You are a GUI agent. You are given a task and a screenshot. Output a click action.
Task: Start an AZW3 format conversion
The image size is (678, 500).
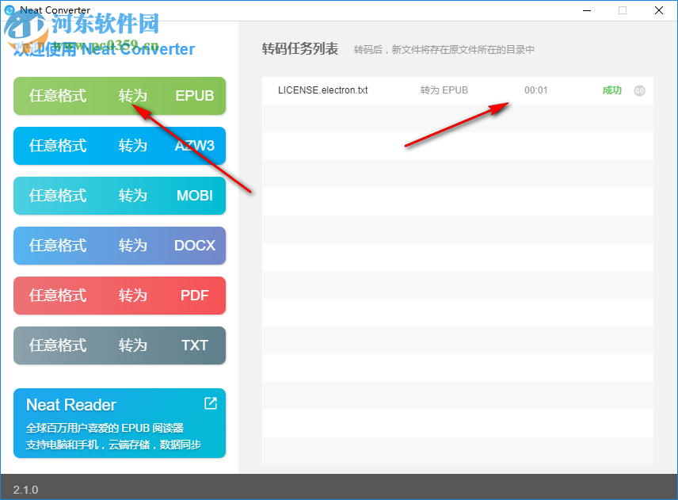coord(119,146)
